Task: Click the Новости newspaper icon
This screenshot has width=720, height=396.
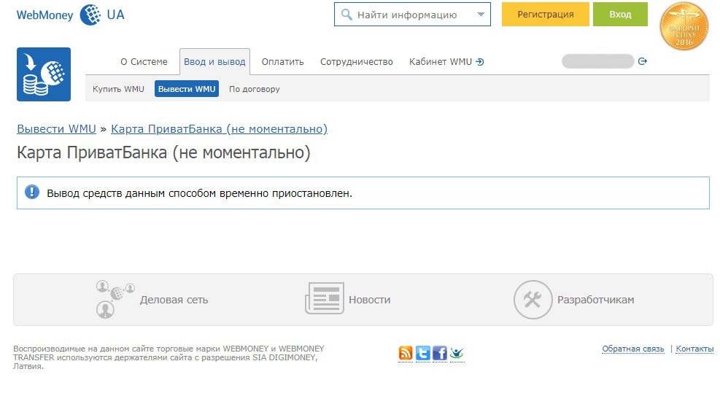Action: pyautogui.click(x=324, y=300)
